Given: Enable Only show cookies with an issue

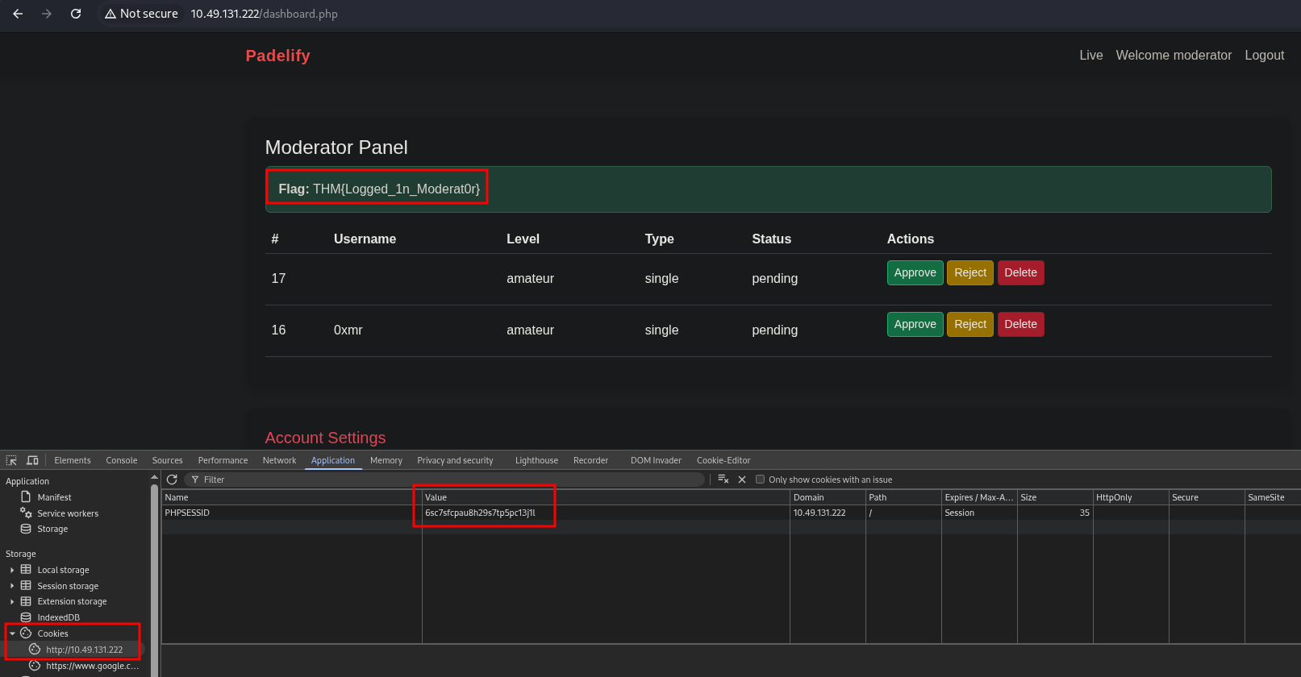Looking at the screenshot, I should click(760, 480).
